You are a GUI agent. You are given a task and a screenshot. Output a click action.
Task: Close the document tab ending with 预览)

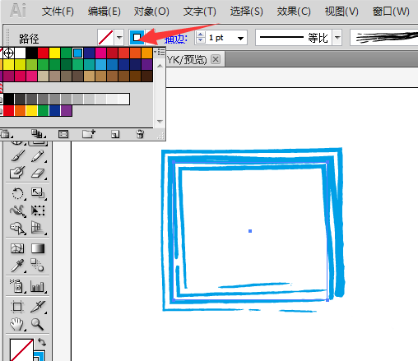216,59
